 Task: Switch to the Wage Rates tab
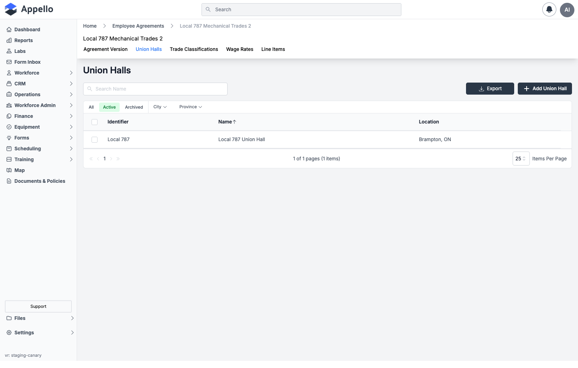click(240, 49)
